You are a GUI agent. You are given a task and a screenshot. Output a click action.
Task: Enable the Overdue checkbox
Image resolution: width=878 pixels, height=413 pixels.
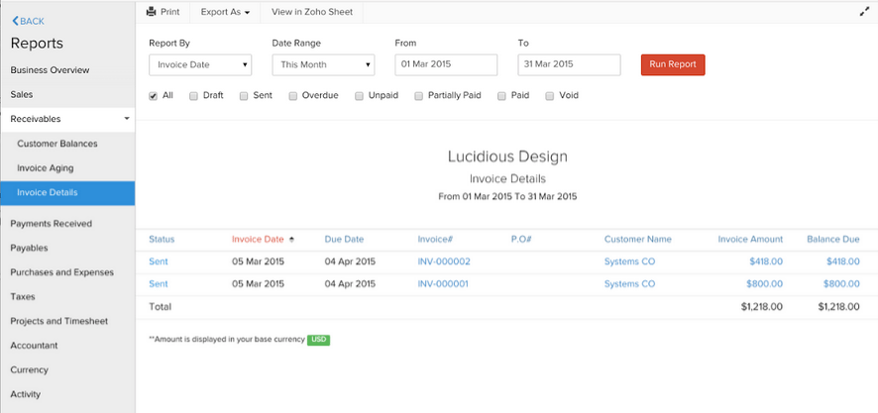[x=293, y=96]
